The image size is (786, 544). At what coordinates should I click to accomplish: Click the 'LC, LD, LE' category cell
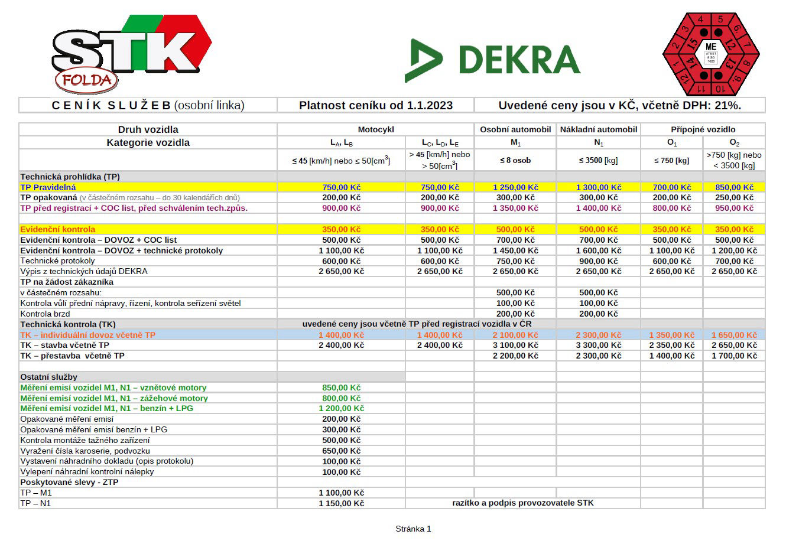[440, 143]
